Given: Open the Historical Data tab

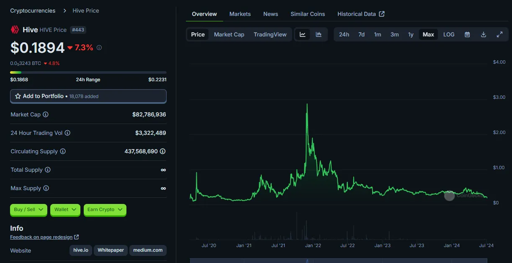Looking at the screenshot, I should click(x=361, y=14).
